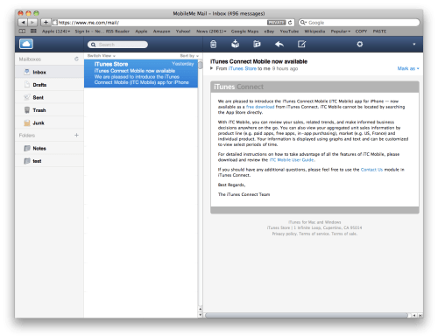Image resolution: width=438 pixels, height=336 pixels.
Task: Reply using the arrow icon
Action: [x=279, y=44]
